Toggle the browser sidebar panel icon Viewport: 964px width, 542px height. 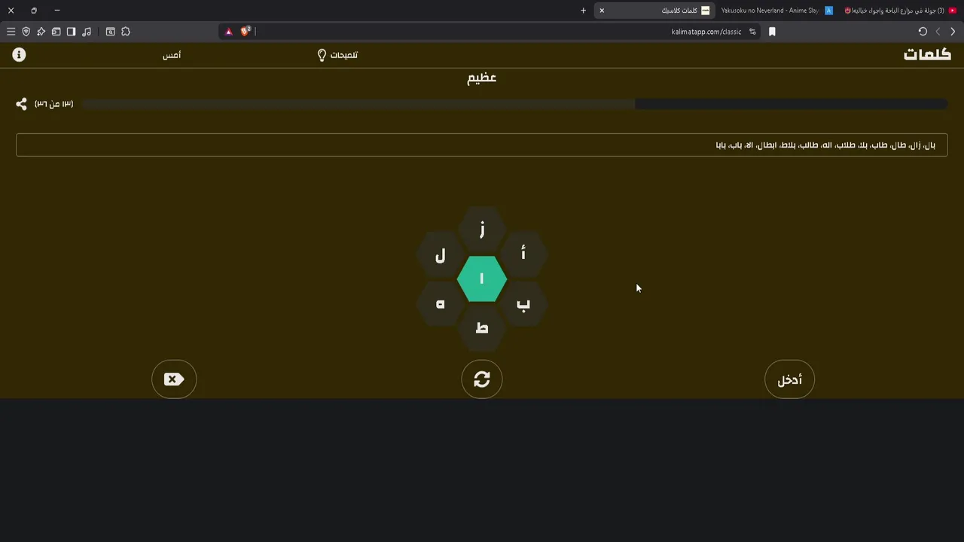(71, 32)
